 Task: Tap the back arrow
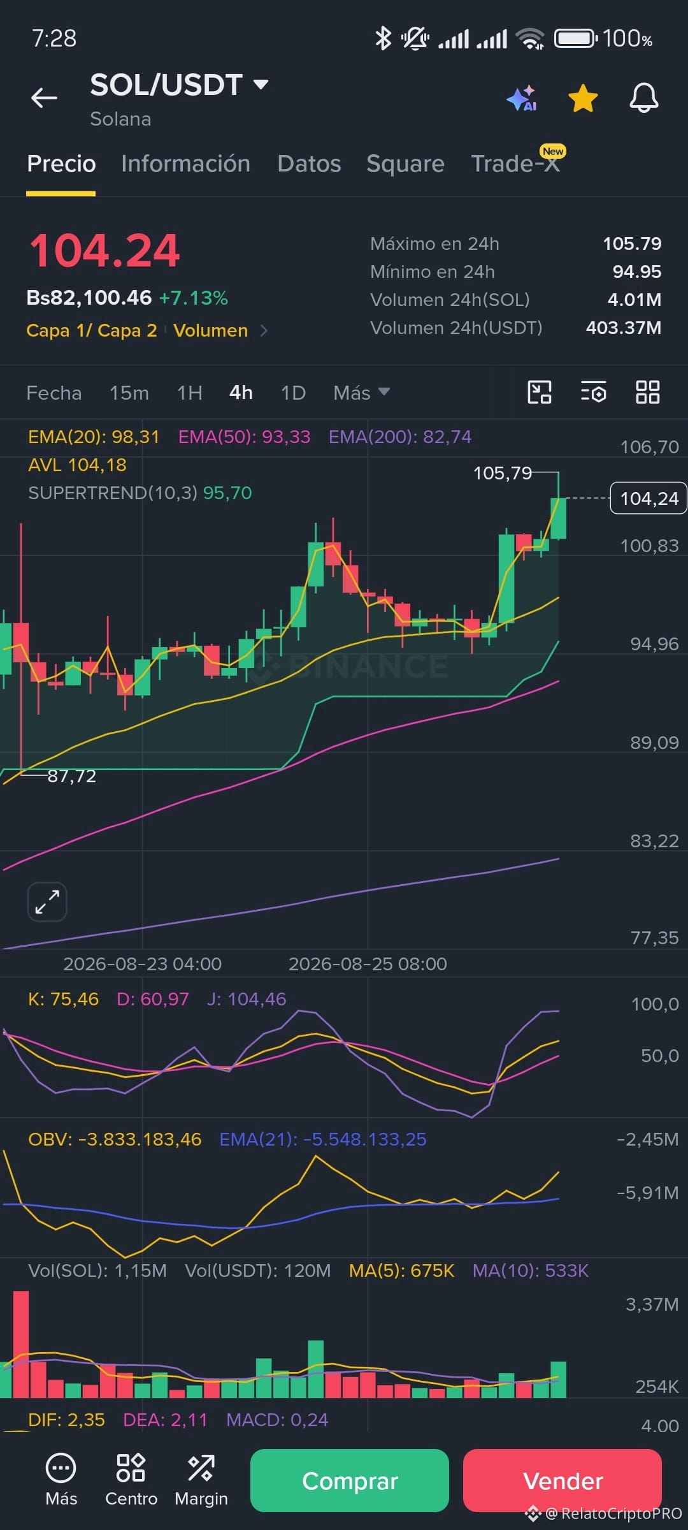pyautogui.click(x=44, y=98)
